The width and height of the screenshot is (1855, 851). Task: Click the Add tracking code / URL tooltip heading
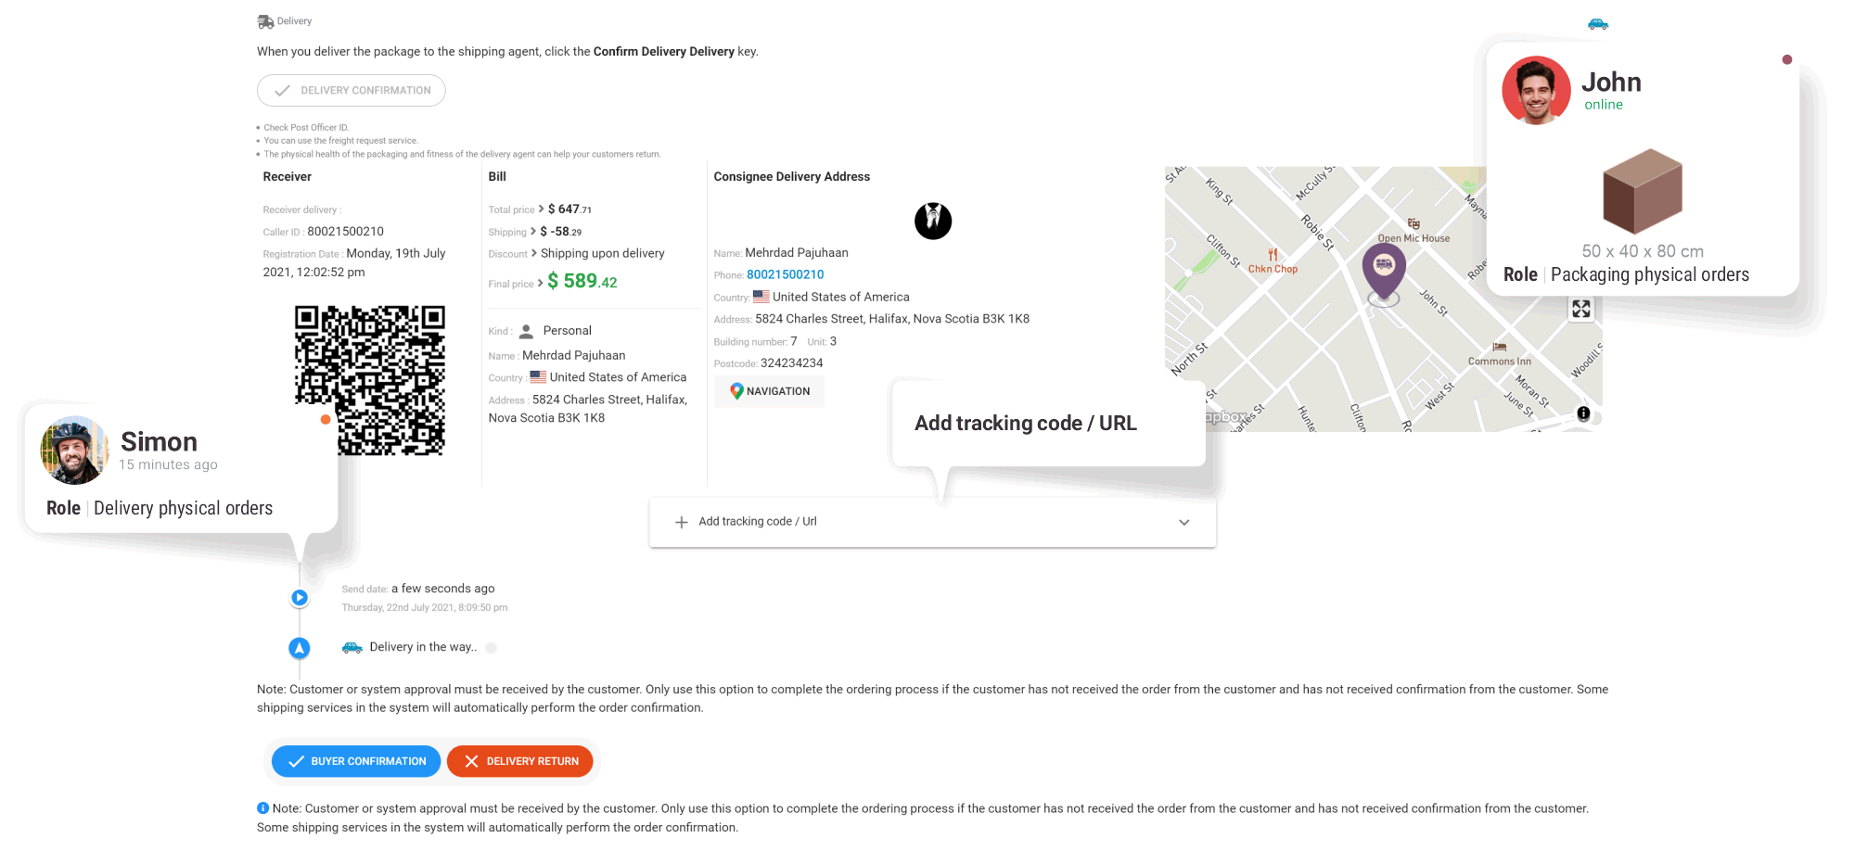click(x=1026, y=424)
